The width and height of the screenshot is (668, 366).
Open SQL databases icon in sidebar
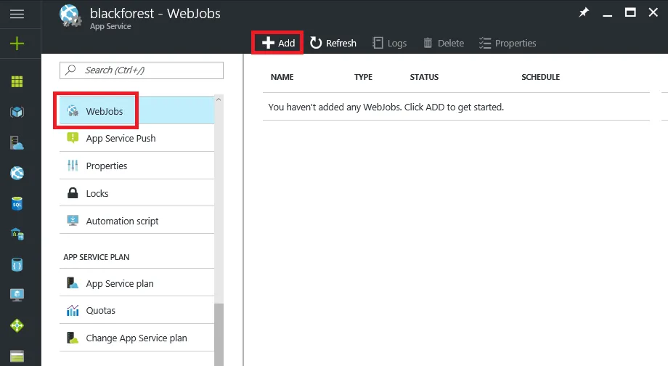[x=17, y=203]
